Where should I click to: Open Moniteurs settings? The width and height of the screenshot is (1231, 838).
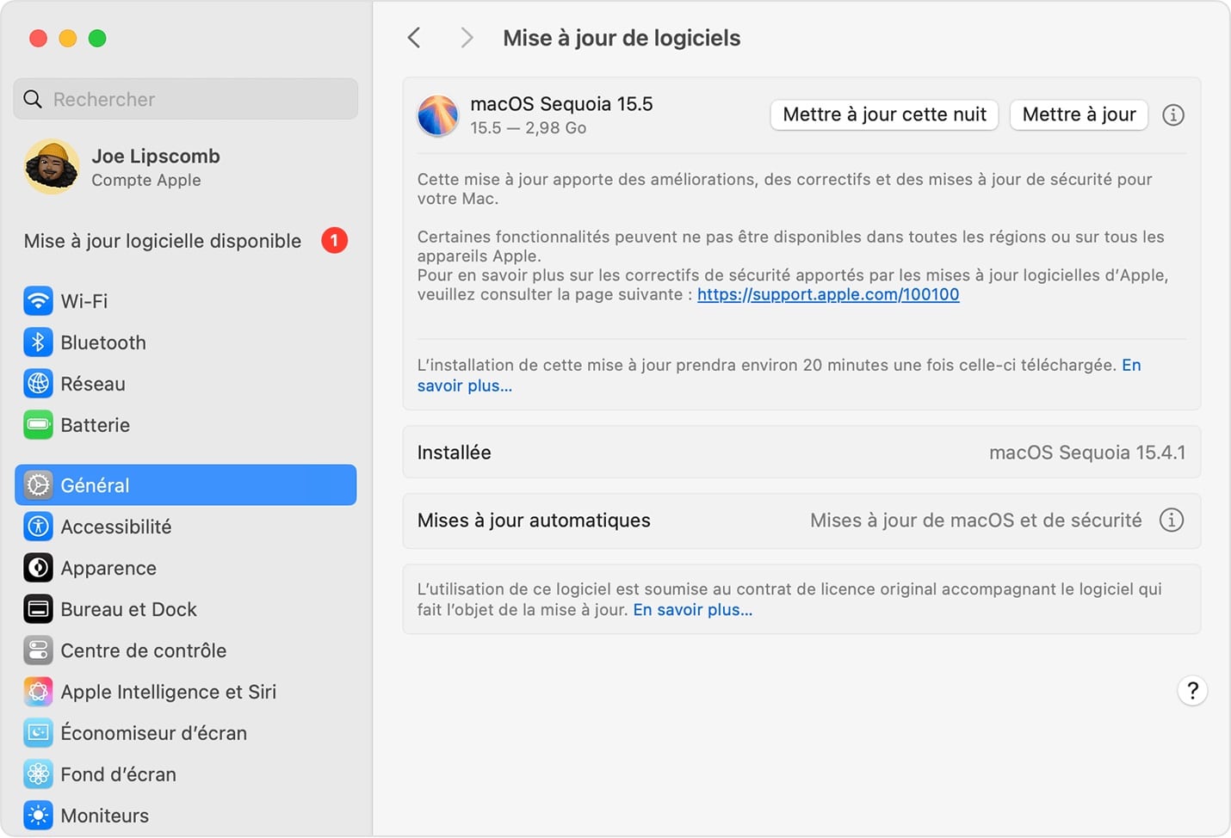point(186,816)
